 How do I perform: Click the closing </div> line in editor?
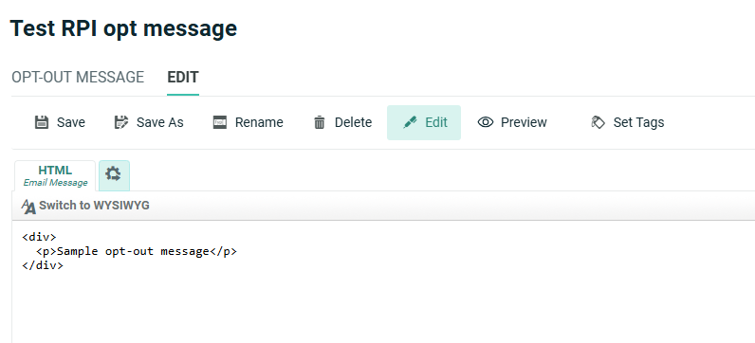[43, 265]
